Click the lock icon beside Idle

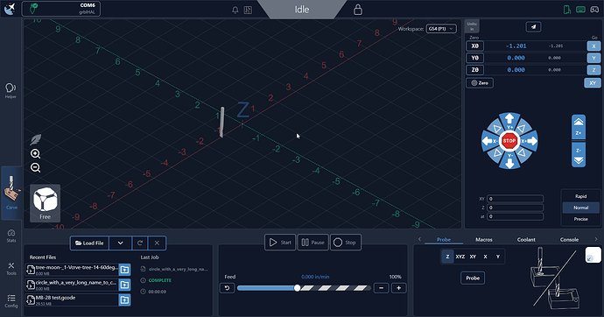[358, 10]
